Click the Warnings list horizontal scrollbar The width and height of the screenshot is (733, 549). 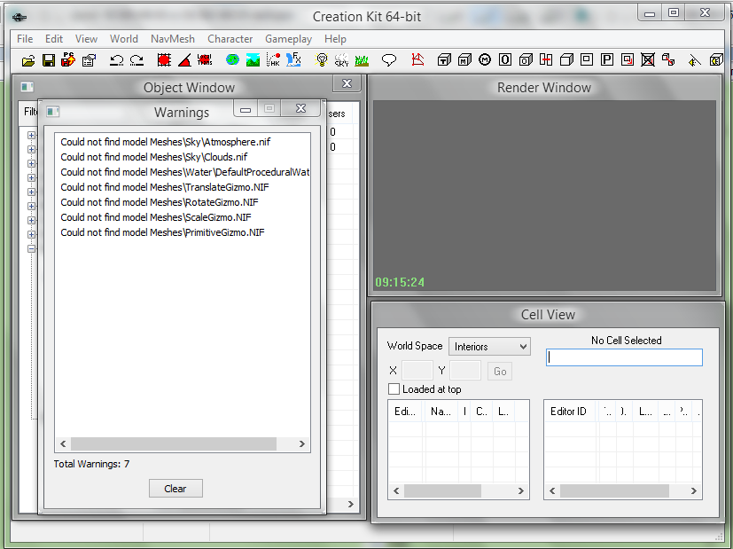click(173, 443)
